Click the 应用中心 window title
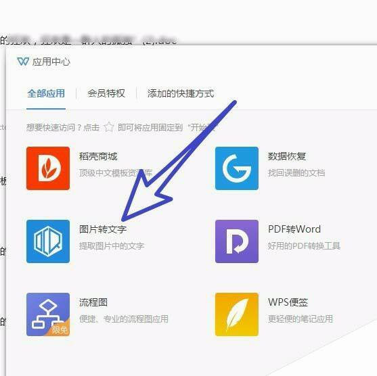The height and width of the screenshot is (376, 377). coord(51,62)
